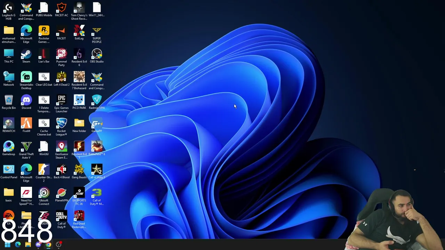Launch Left 4 Dead 2 shortcut

[62, 79]
